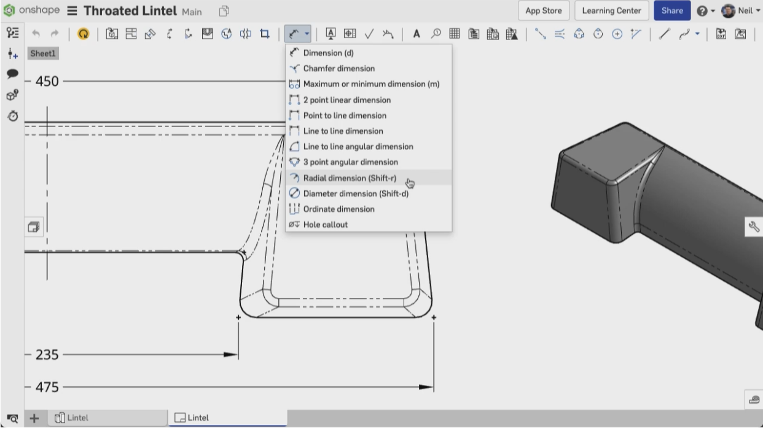Open the Neil user account menu
The width and height of the screenshot is (763, 428).
tap(741, 10)
